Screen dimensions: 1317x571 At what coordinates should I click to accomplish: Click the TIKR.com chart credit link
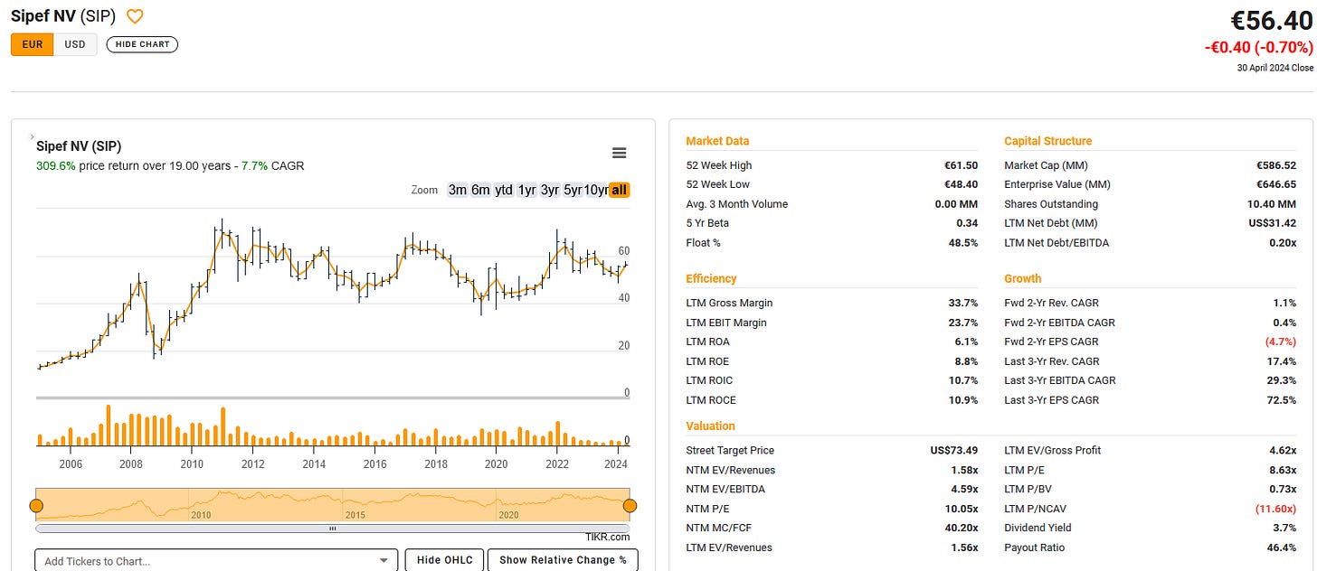point(607,537)
